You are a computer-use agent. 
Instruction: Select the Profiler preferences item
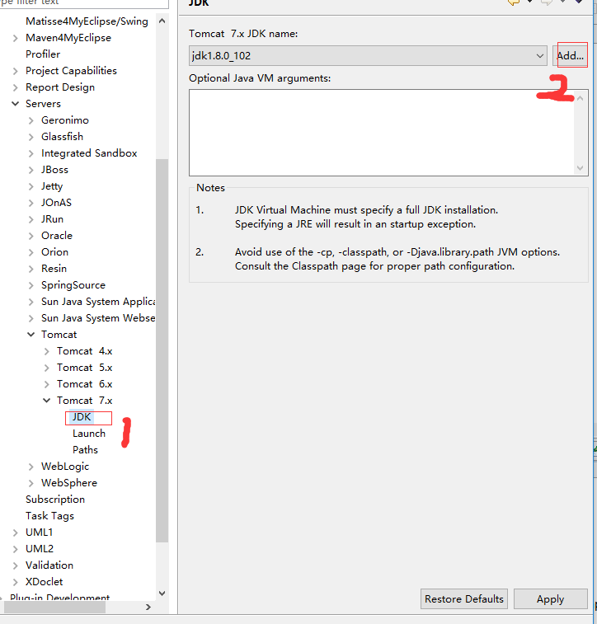pos(43,54)
